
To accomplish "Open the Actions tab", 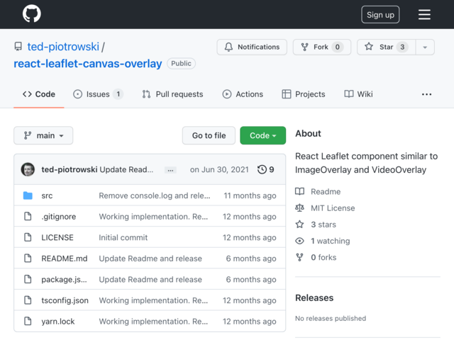I will [x=243, y=94].
